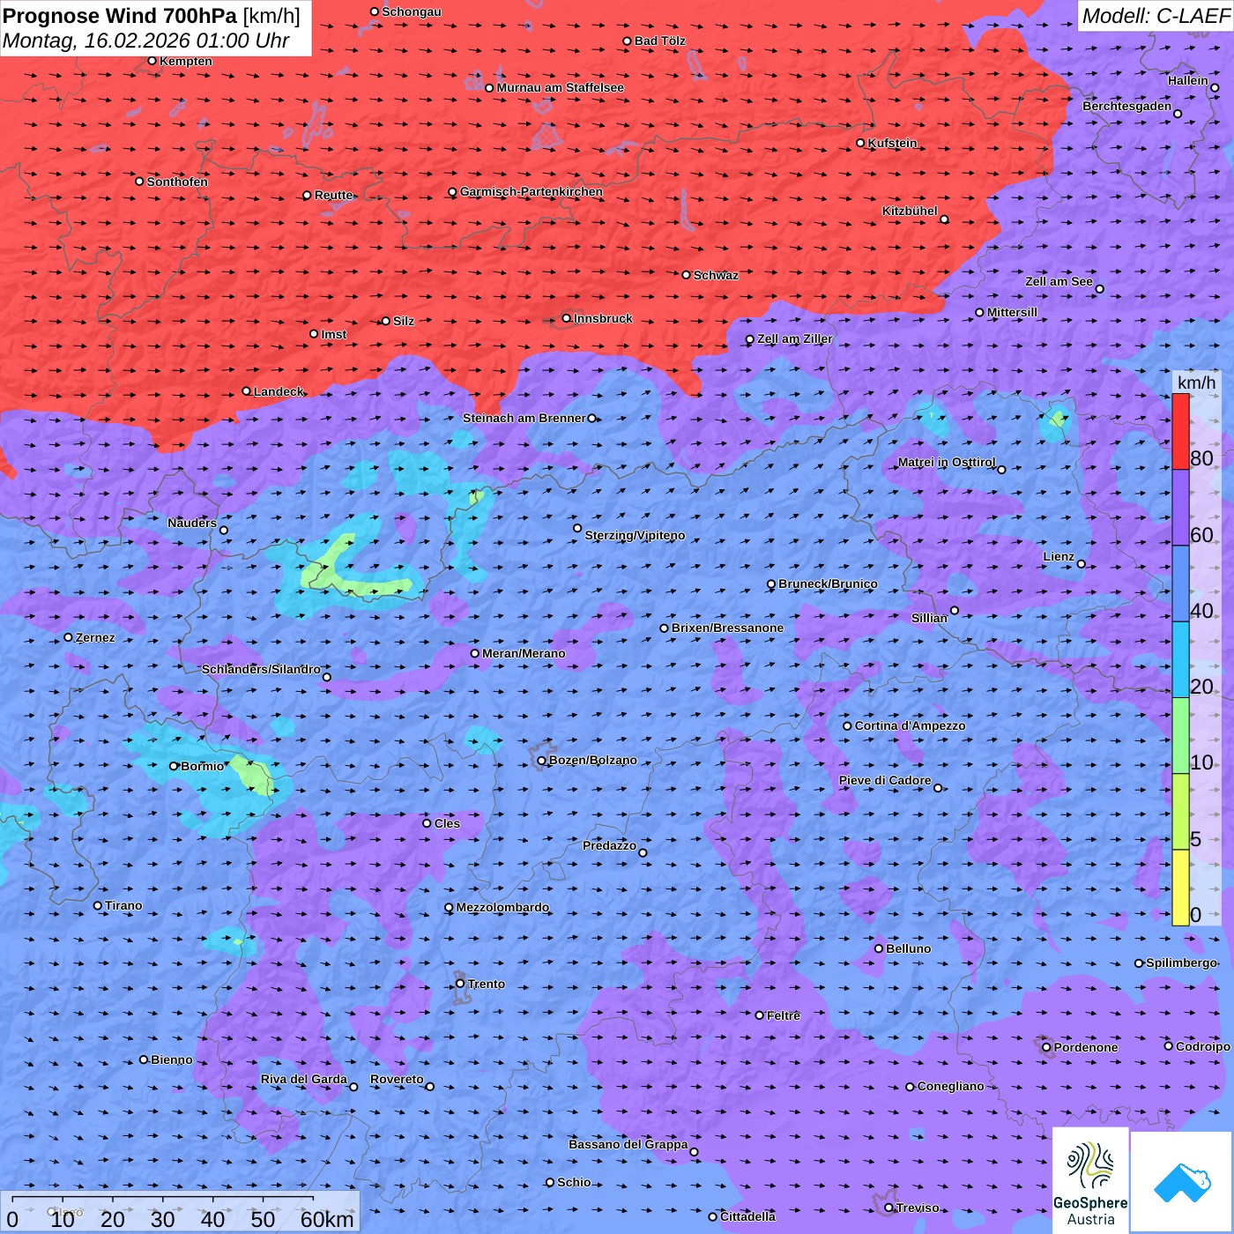The height and width of the screenshot is (1234, 1234).
Task: Click the Landeck town label
Action: [279, 391]
